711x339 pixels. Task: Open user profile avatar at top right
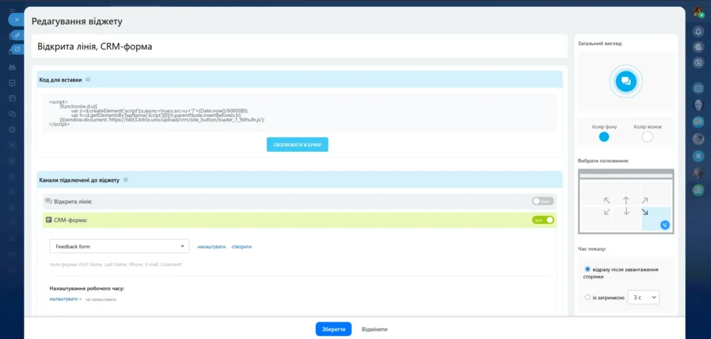click(x=698, y=12)
